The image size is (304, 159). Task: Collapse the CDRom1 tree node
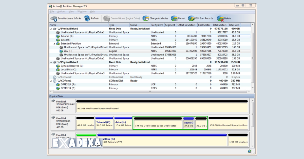[51, 81]
